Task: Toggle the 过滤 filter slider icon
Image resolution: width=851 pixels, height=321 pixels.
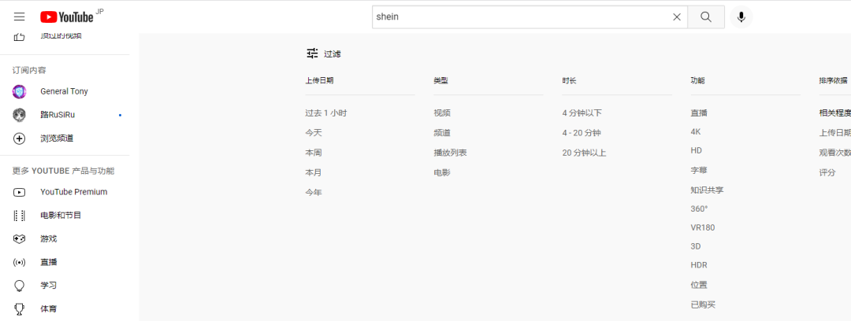Action: click(x=312, y=53)
